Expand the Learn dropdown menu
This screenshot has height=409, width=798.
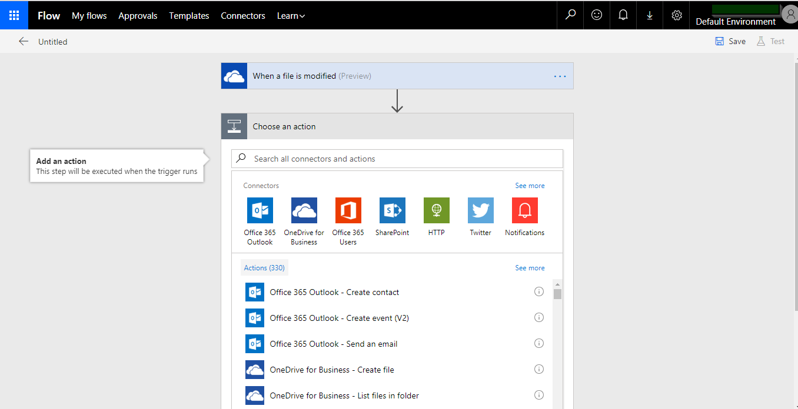(x=291, y=16)
